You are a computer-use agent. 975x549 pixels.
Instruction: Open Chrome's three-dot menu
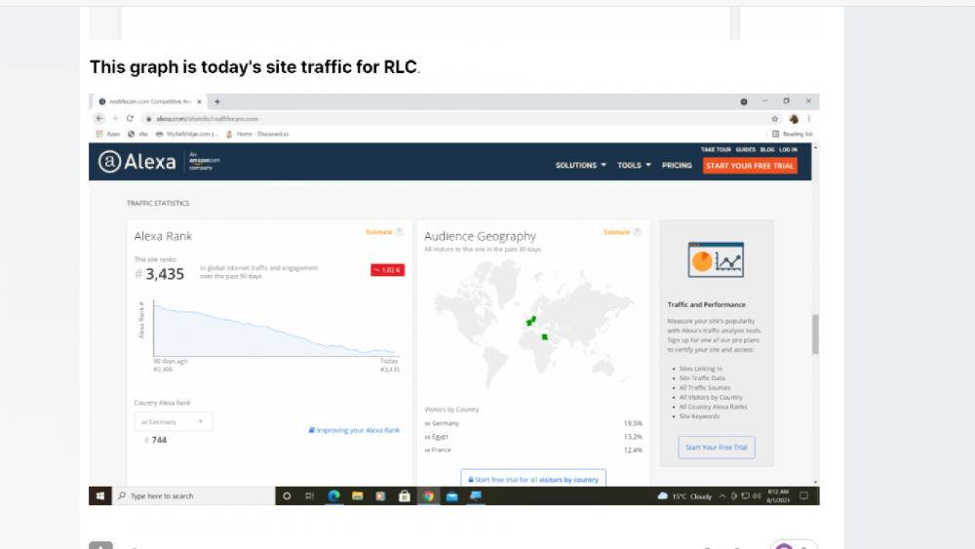(x=809, y=119)
